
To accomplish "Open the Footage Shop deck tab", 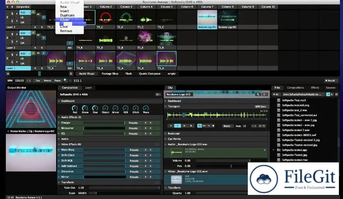I will click(x=110, y=74).
